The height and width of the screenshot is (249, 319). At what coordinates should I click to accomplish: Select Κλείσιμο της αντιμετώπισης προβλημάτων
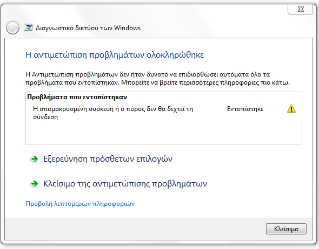[x=125, y=184]
